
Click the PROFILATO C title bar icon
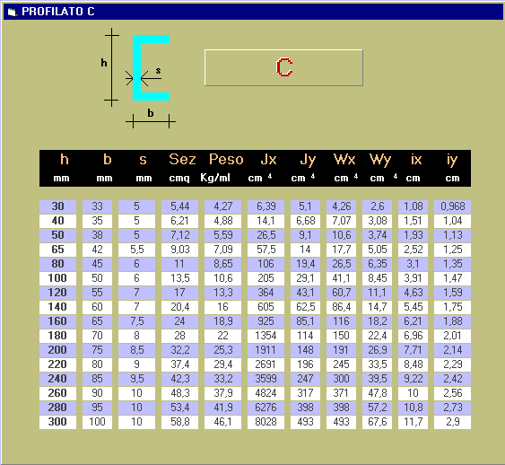tap(12, 12)
